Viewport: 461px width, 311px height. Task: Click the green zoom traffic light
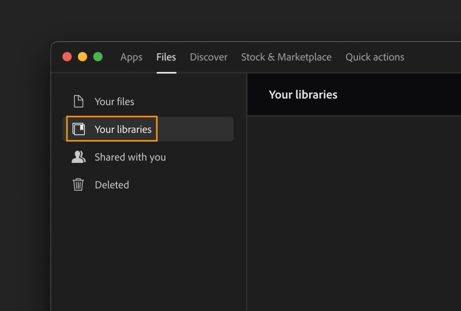(x=98, y=56)
